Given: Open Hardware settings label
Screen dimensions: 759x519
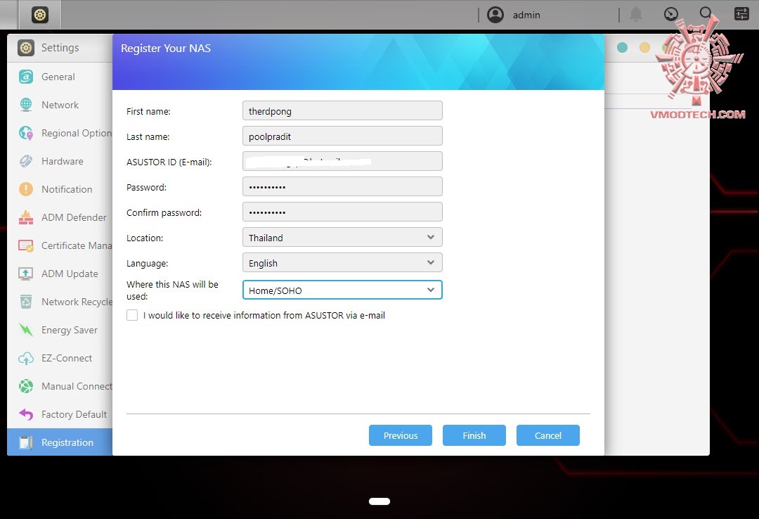Looking at the screenshot, I should [x=62, y=161].
